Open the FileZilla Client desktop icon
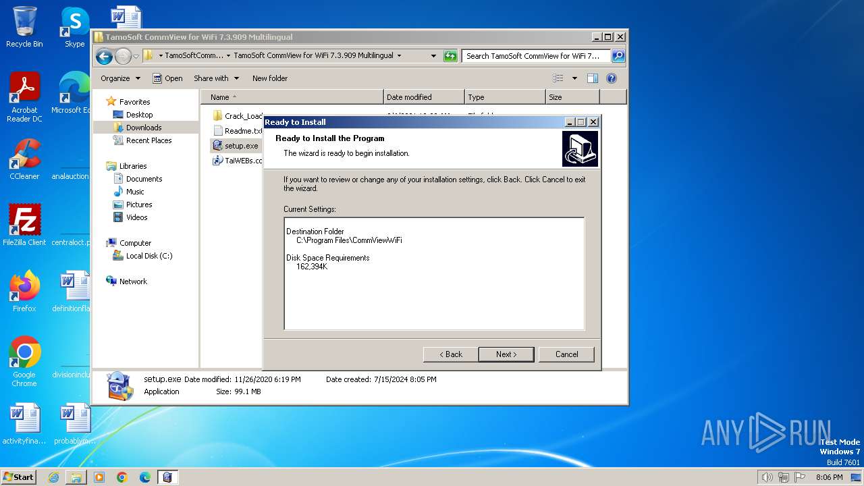The image size is (864, 486). 24,225
